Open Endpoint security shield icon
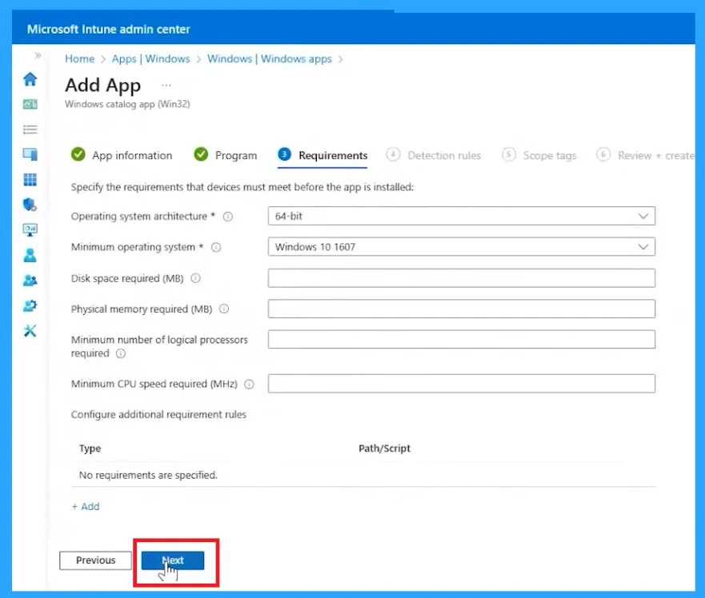Image resolution: width=705 pixels, height=598 pixels. pyautogui.click(x=30, y=205)
